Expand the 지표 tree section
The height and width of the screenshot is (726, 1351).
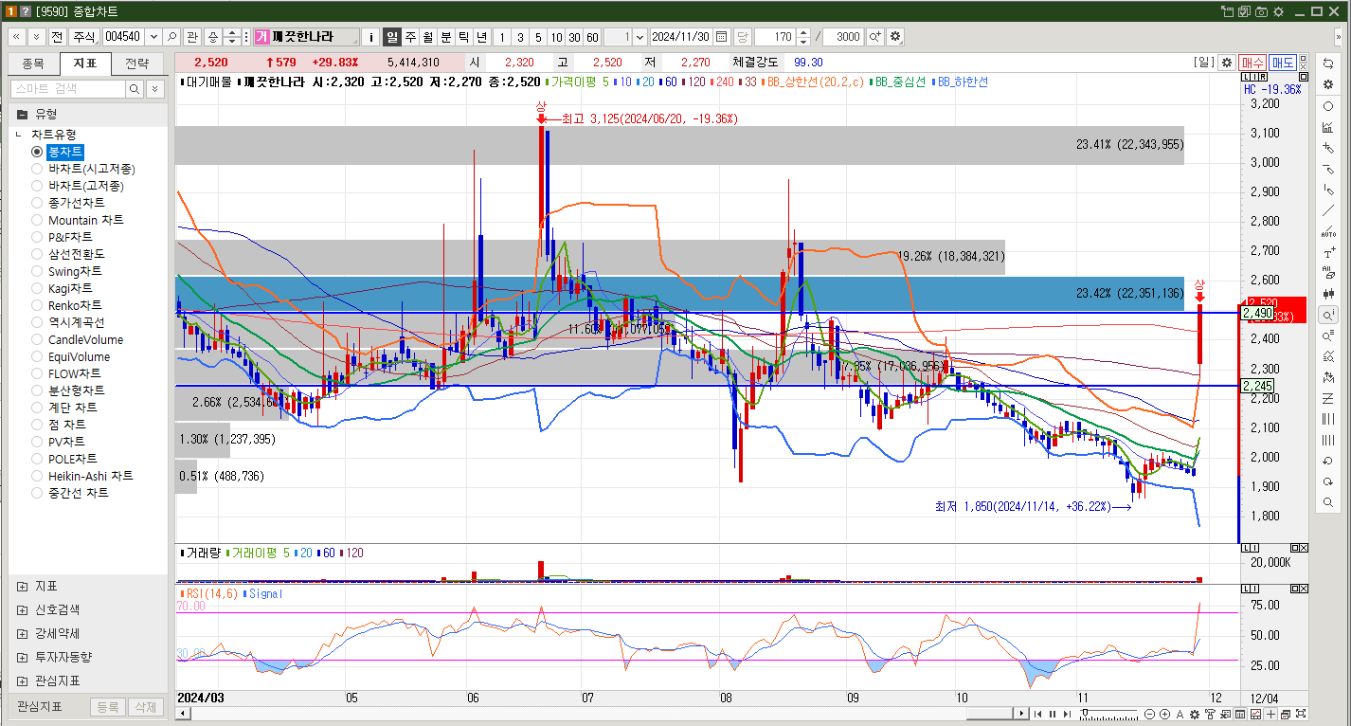pyautogui.click(x=22, y=586)
